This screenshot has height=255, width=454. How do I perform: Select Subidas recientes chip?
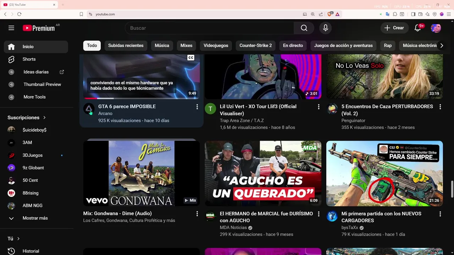[x=126, y=45]
